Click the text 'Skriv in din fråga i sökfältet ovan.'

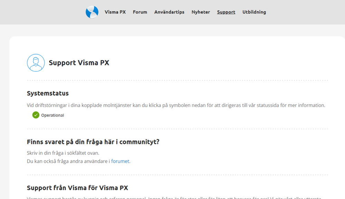pos(63,153)
